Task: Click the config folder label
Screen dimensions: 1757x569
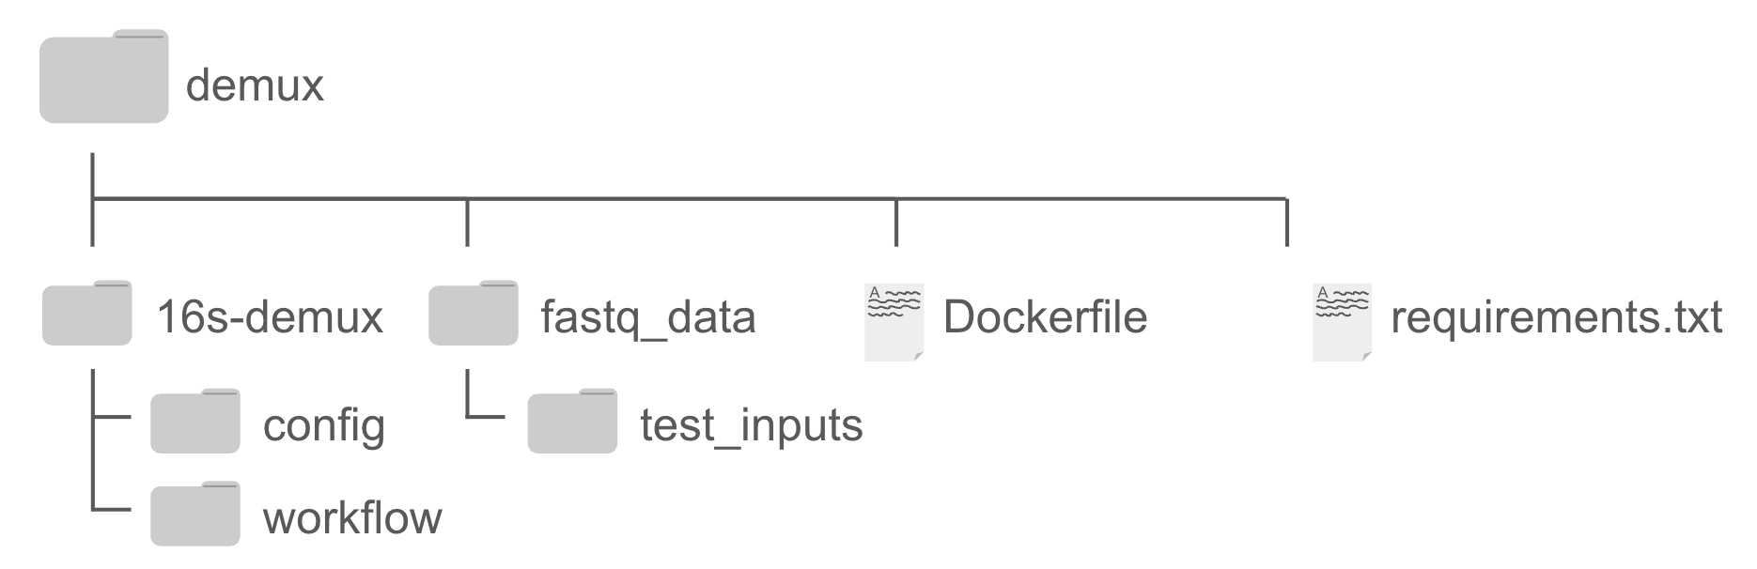Action: pos(324,425)
